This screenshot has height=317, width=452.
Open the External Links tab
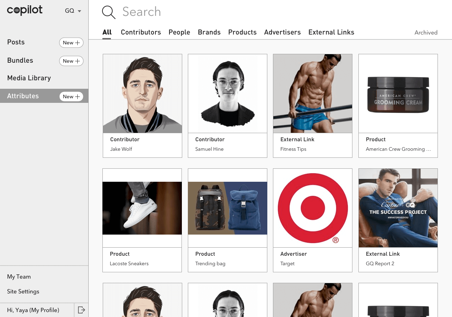[x=331, y=32]
